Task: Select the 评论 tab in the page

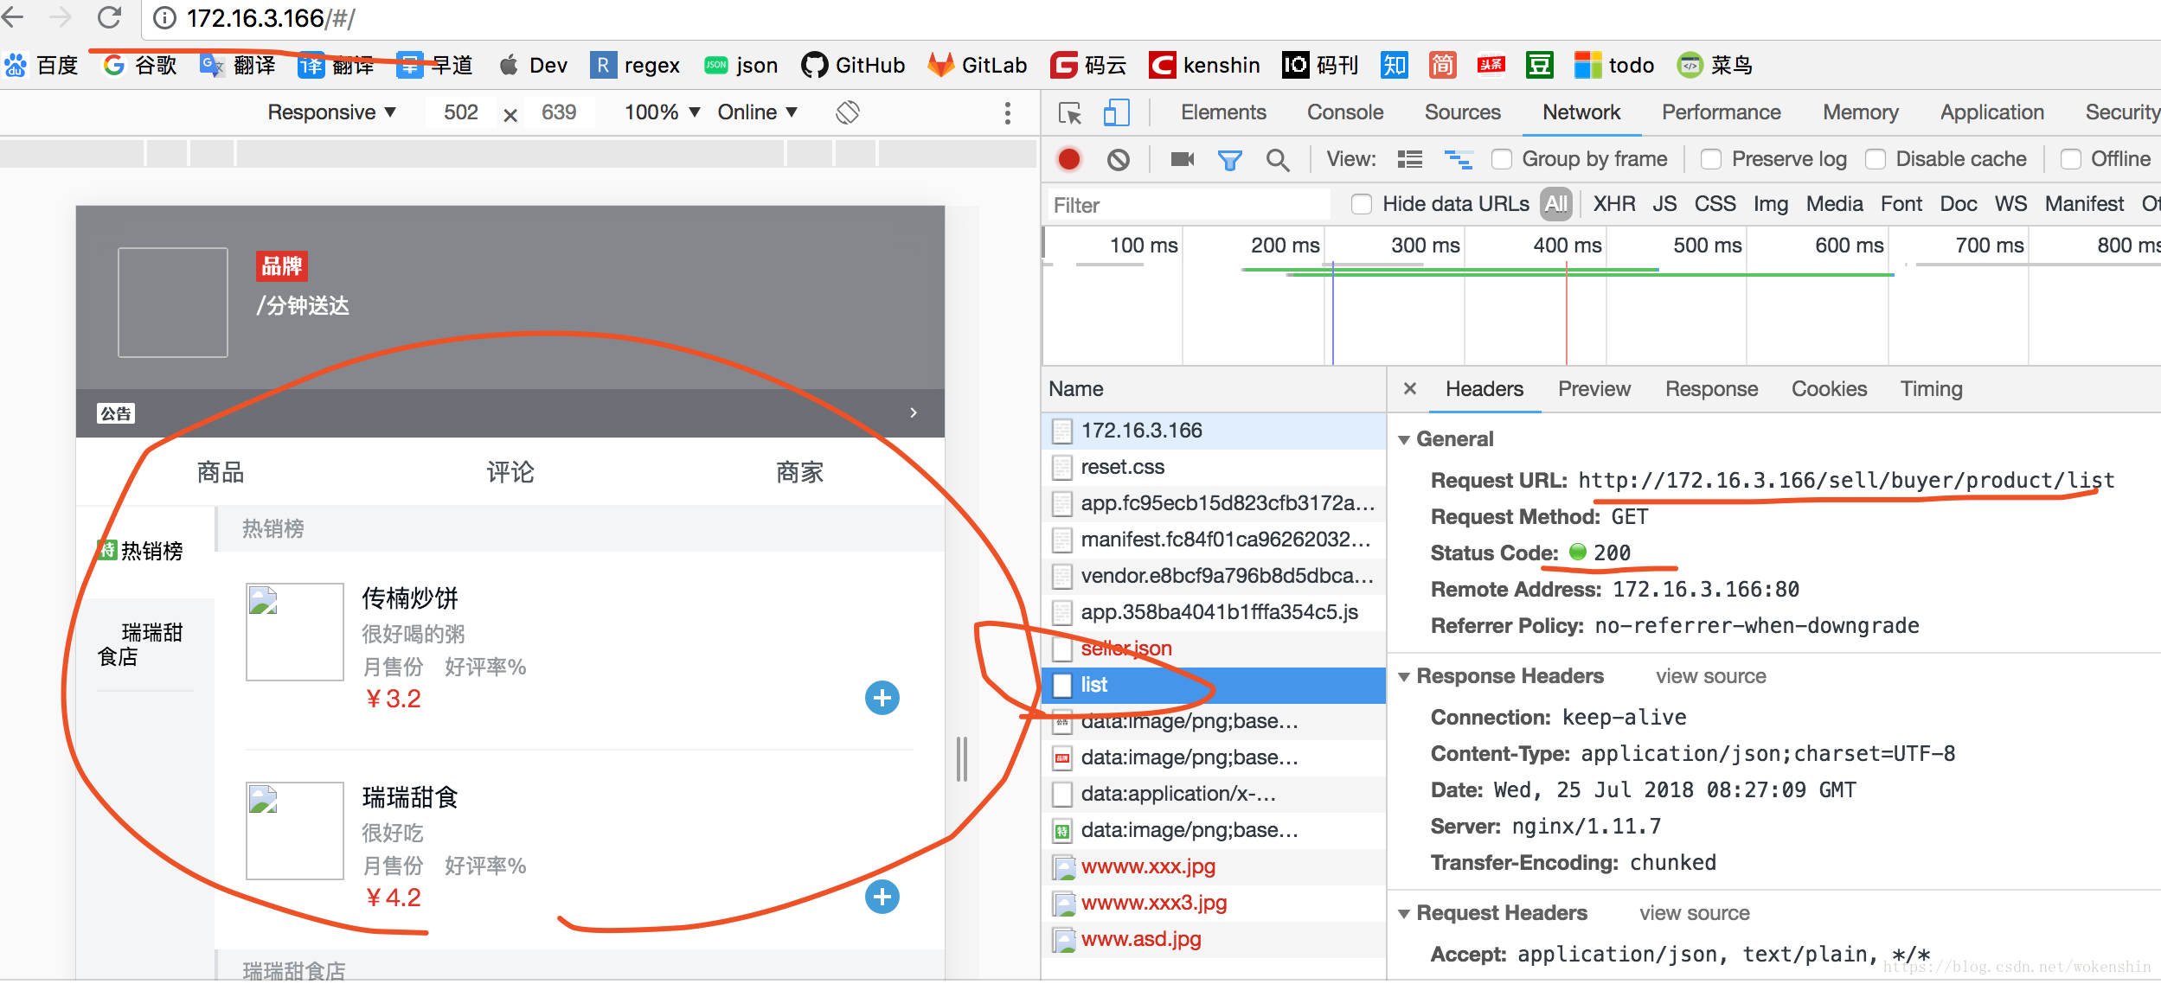Action: [x=510, y=472]
